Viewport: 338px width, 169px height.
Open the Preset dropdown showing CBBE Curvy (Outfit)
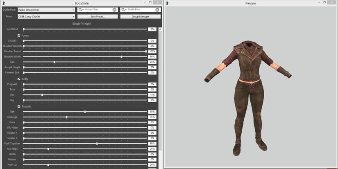(x=46, y=17)
